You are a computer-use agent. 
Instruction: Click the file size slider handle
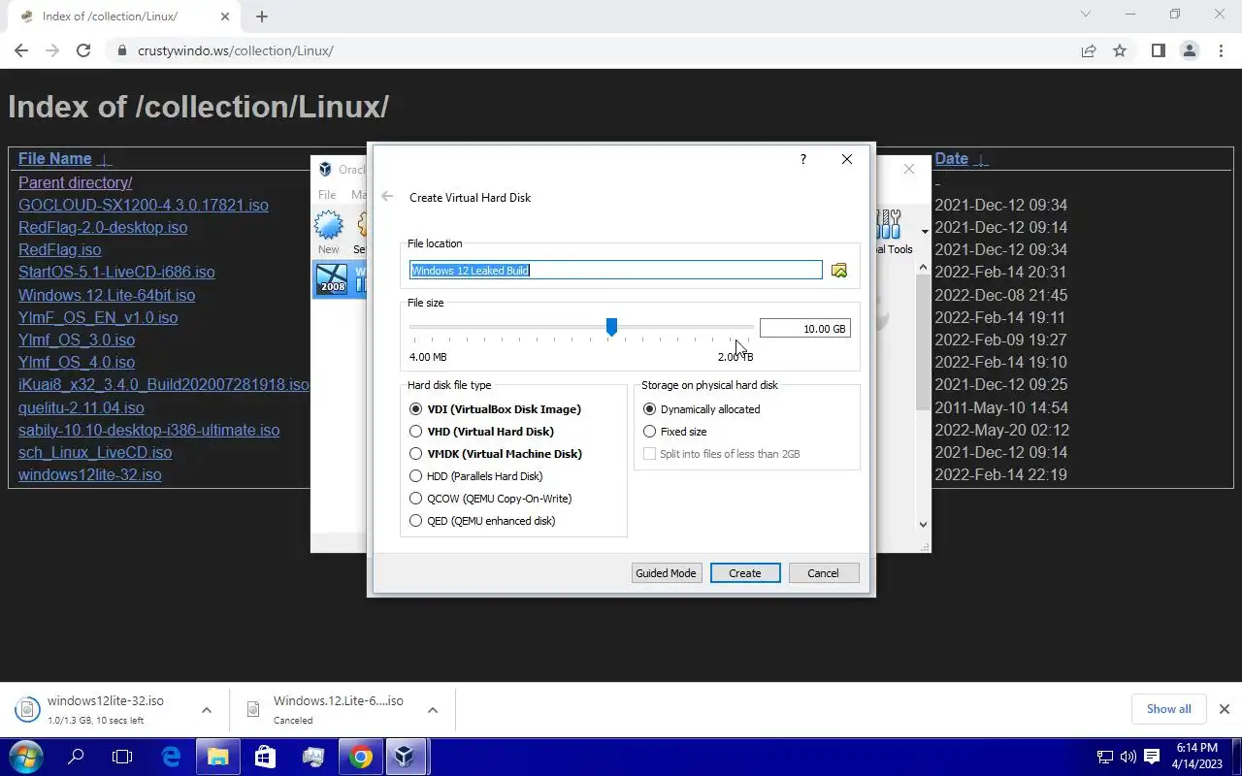[x=611, y=328]
